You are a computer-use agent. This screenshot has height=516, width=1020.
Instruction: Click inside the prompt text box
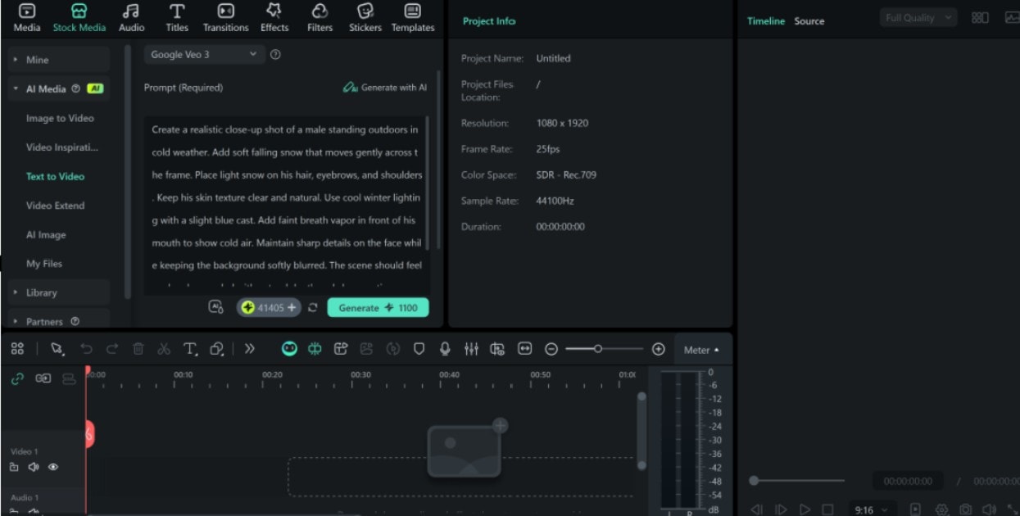coord(287,205)
